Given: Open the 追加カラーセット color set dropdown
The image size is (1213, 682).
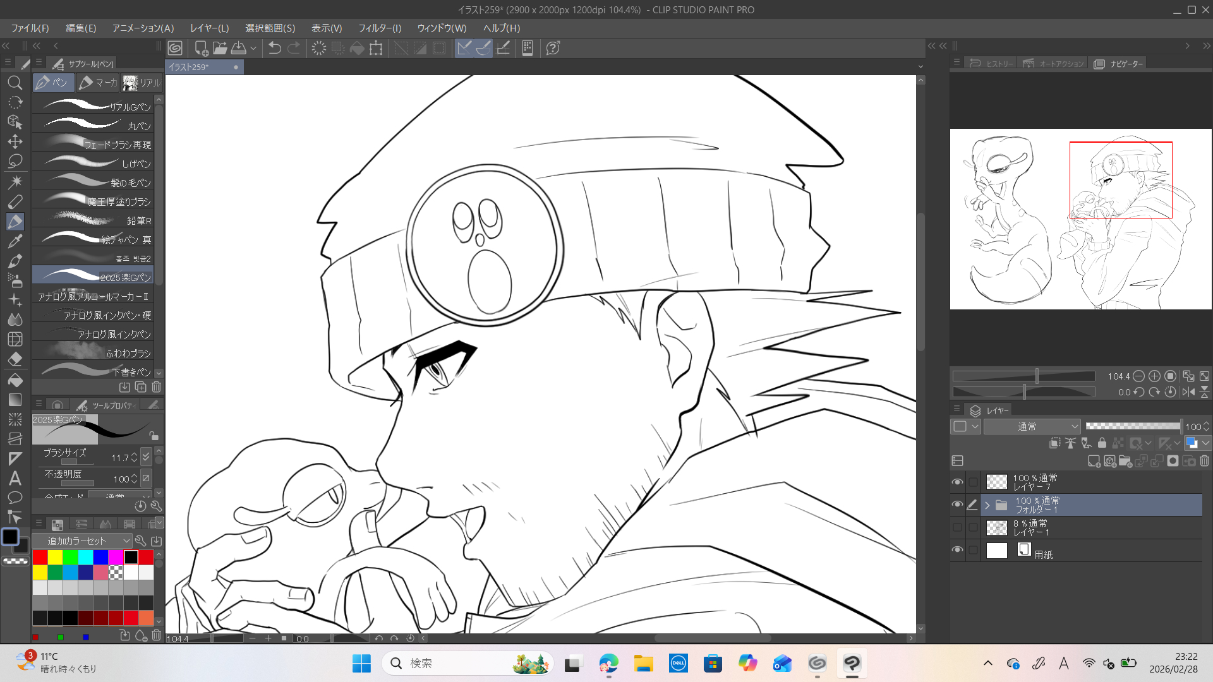Looking at the screenshot, I should (x=82, y=541).
